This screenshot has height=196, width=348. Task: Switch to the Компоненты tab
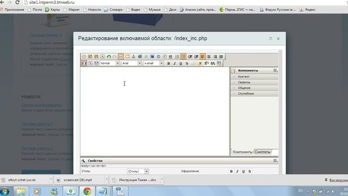coord(243,152)
